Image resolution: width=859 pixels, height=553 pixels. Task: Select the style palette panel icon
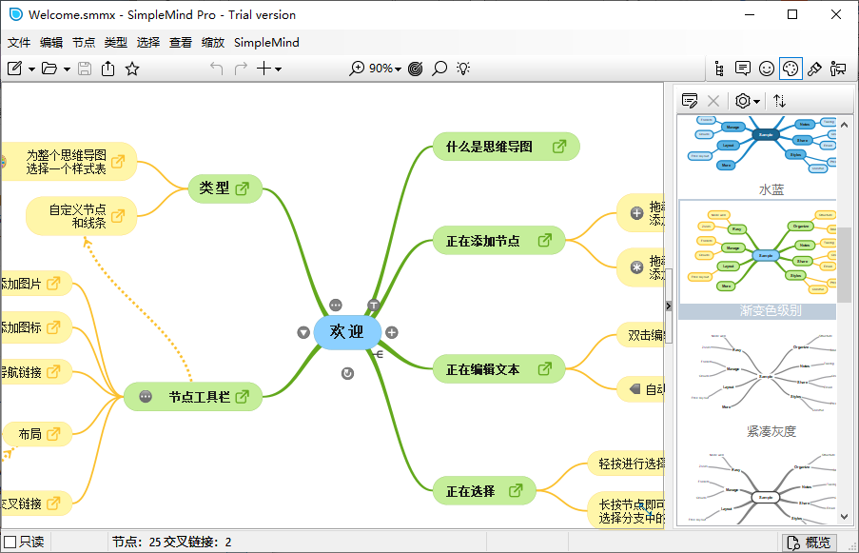coord(790,69)
